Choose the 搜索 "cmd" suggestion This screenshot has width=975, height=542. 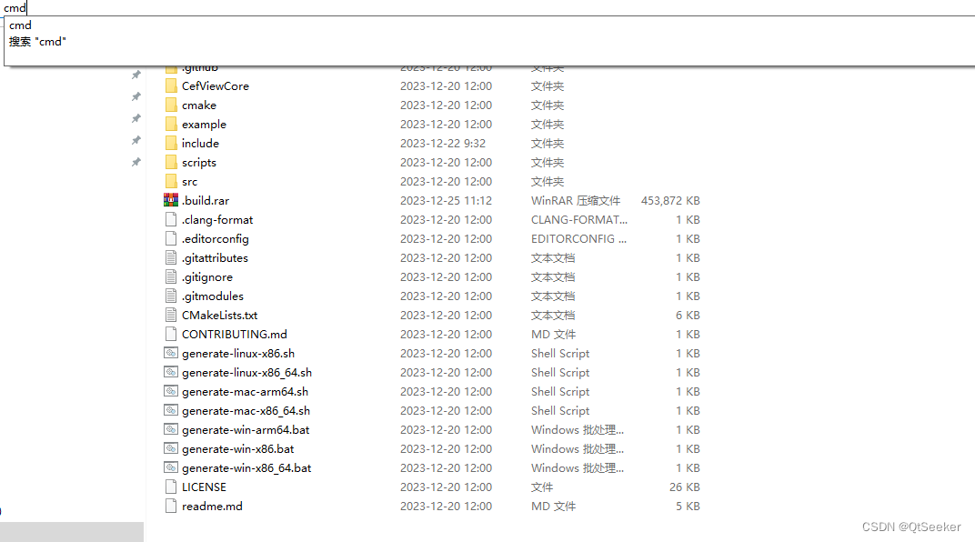[37, 42]
